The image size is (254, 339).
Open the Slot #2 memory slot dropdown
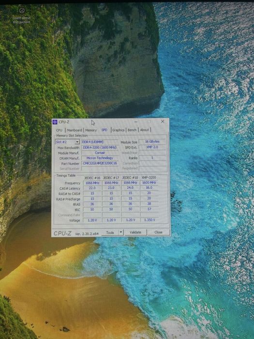click(x=67, y=142)
